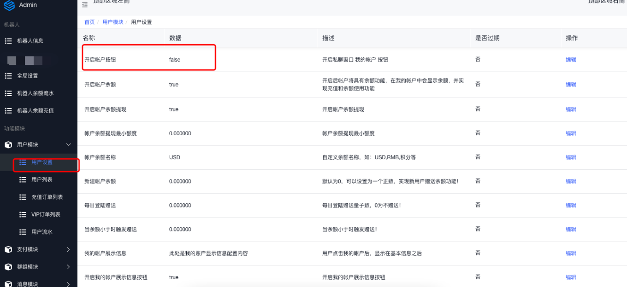This screenshot has width=627, height=287.
Task: Collapse the 用户模块 chevron arrow
Action: 69,145
